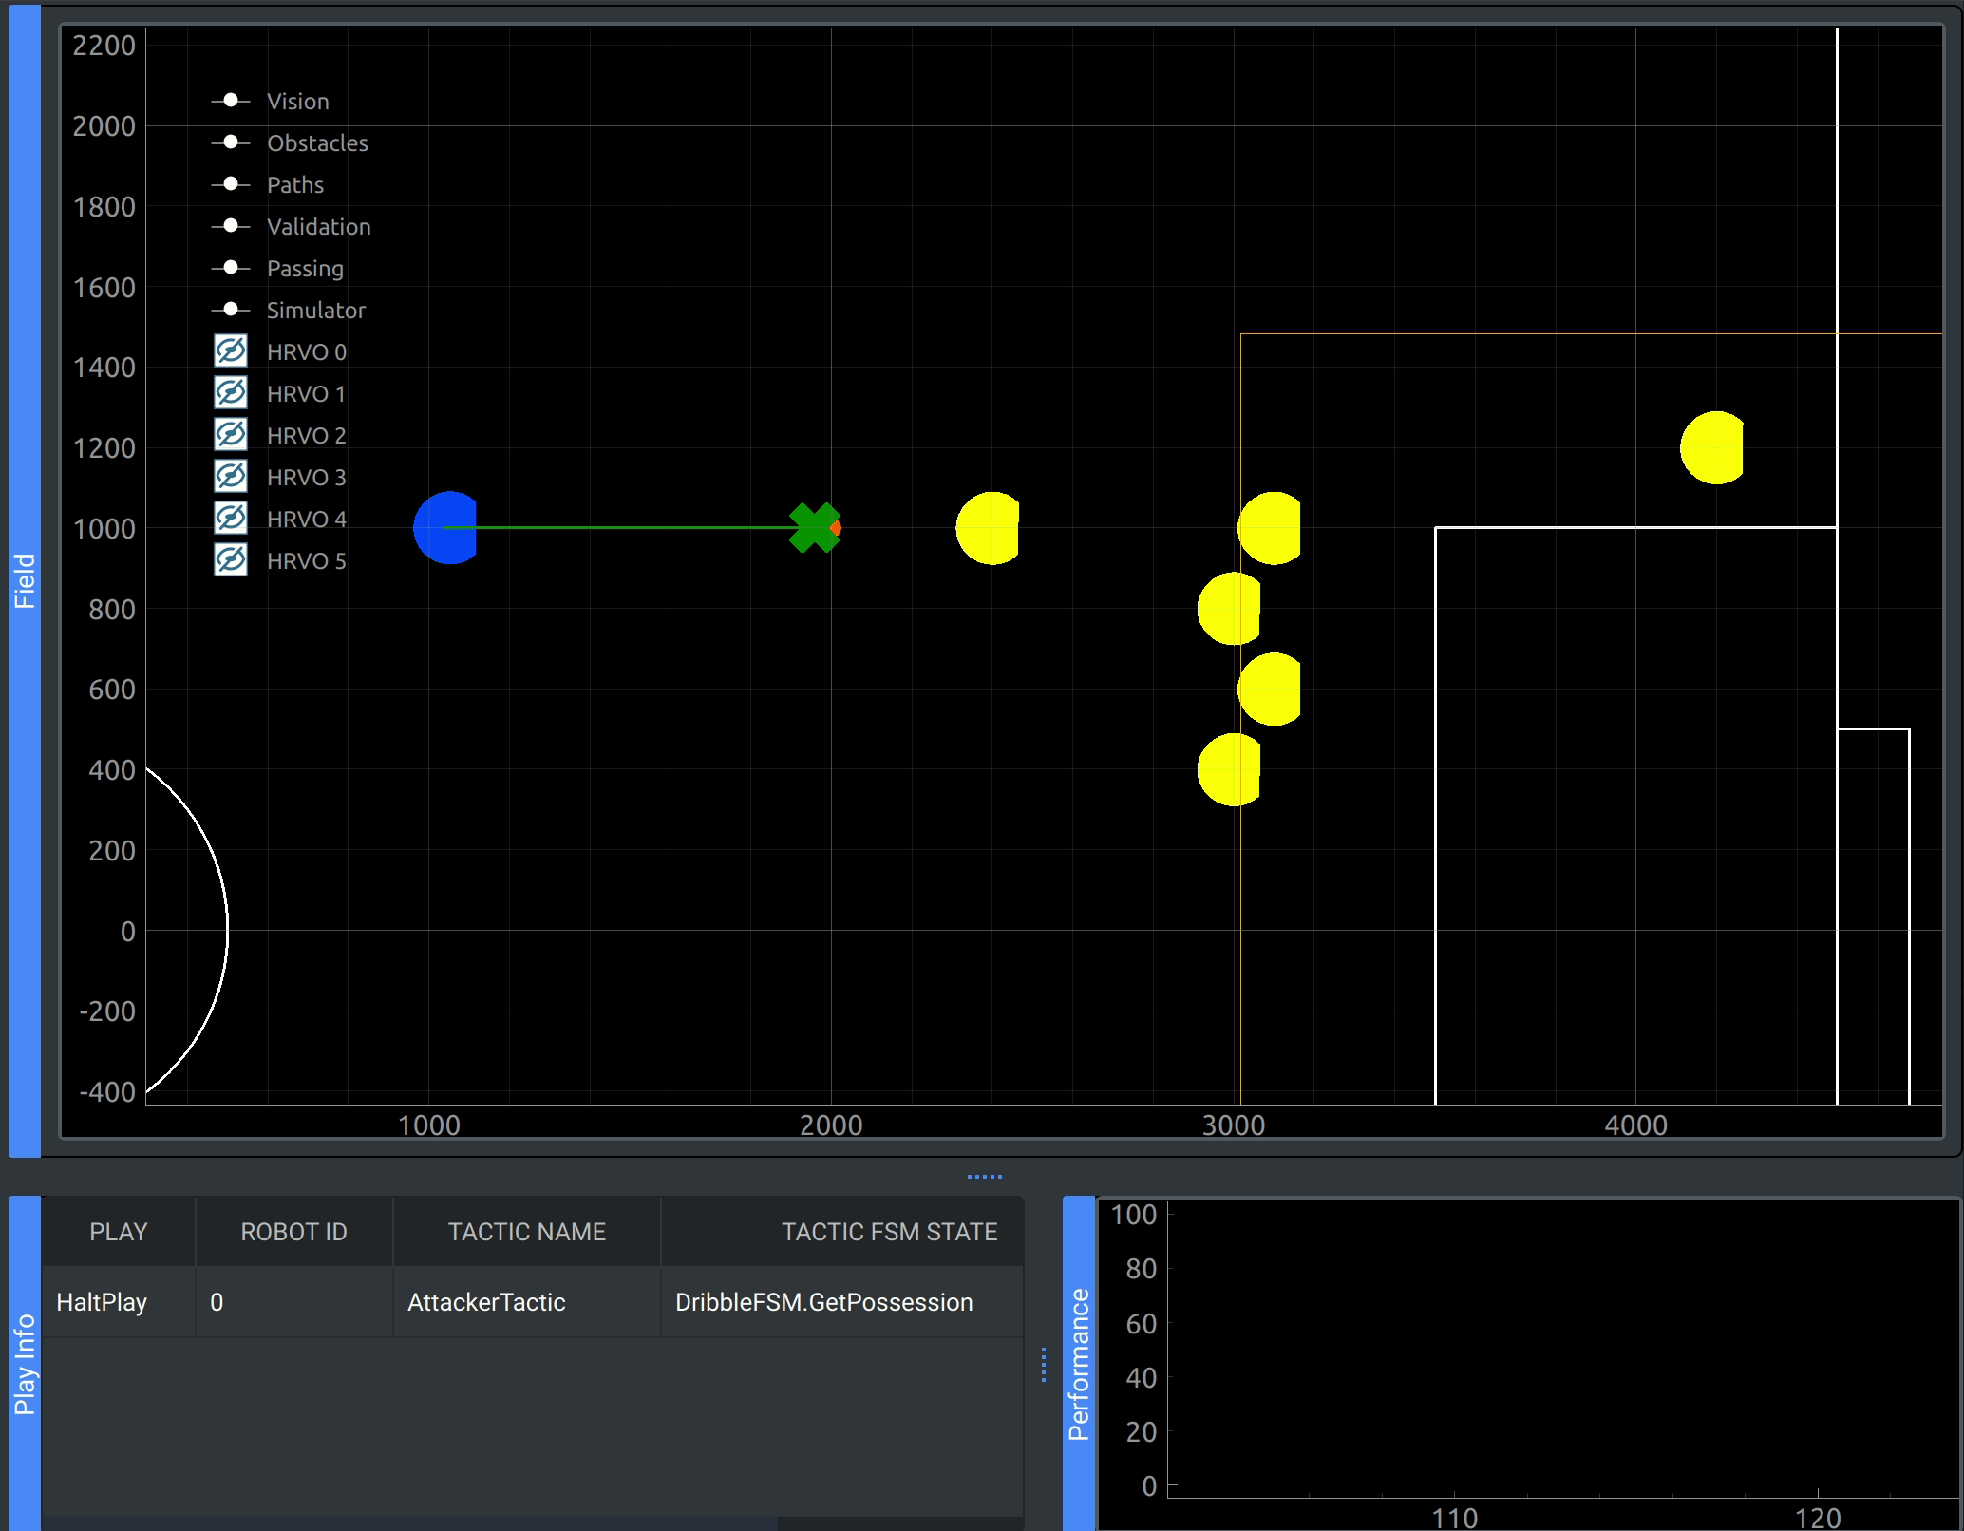Show the HRVO 1 layer via its eye icon

click(x=230, y=392)
